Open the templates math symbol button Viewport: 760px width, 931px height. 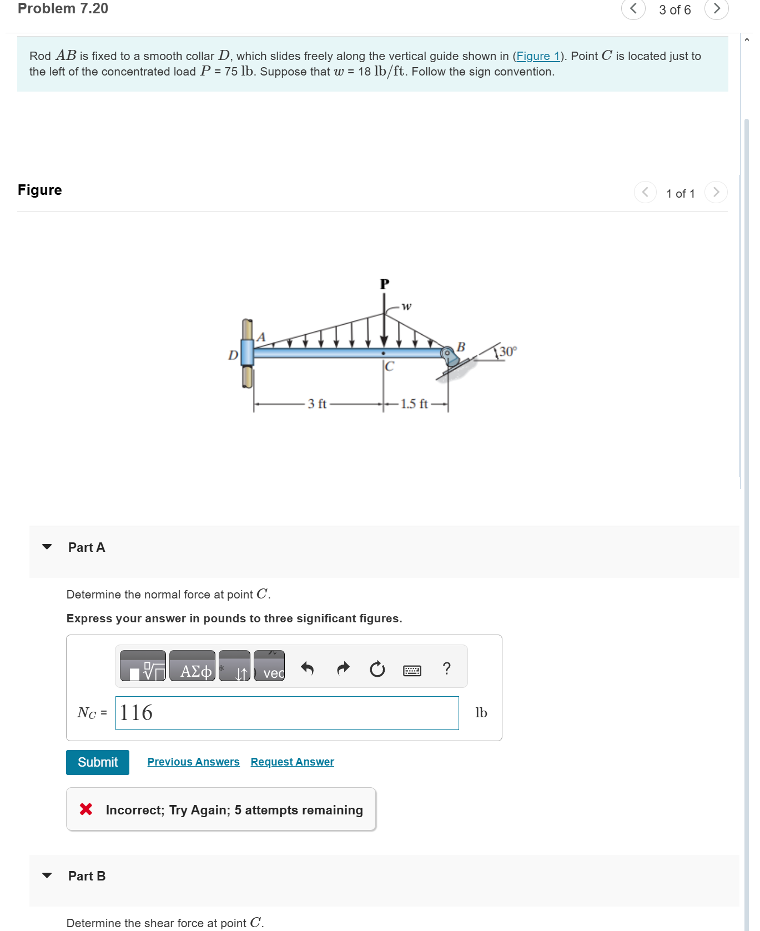pos(143,666)
